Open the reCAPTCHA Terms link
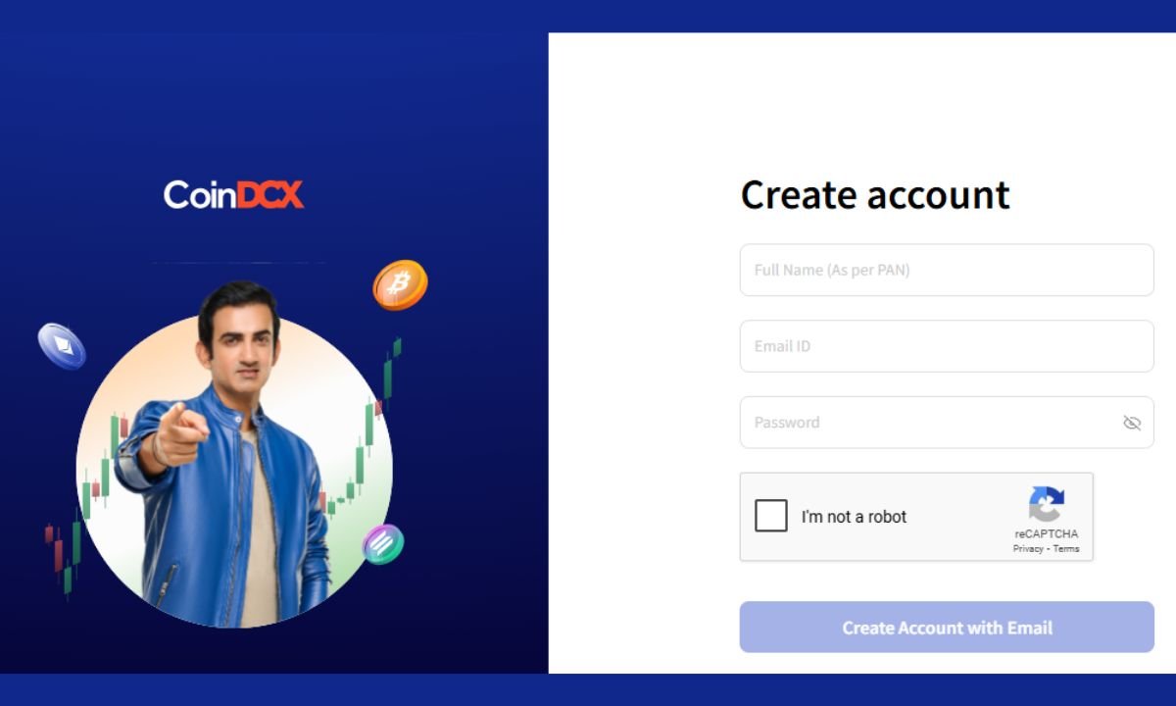Viewport: 1176px width, 706px height. 1066,549
